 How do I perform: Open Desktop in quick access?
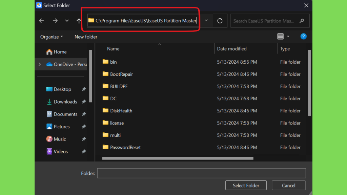coord(59,89)
